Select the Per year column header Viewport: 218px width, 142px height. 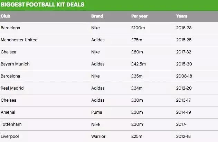pos(139,16)
